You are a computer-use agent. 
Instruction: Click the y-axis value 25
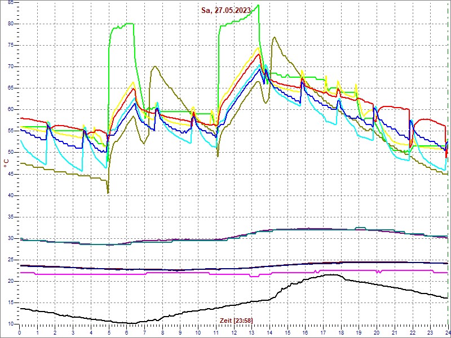tap(11, 260)
